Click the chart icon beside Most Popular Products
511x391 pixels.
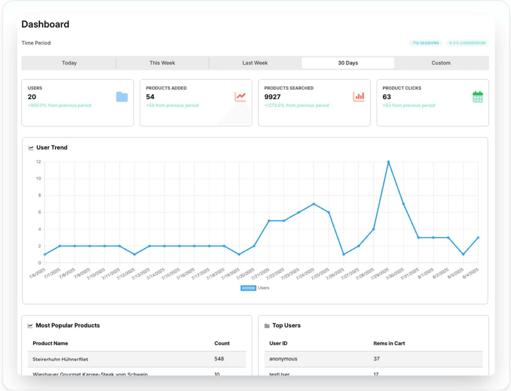(x=30, y=326)
